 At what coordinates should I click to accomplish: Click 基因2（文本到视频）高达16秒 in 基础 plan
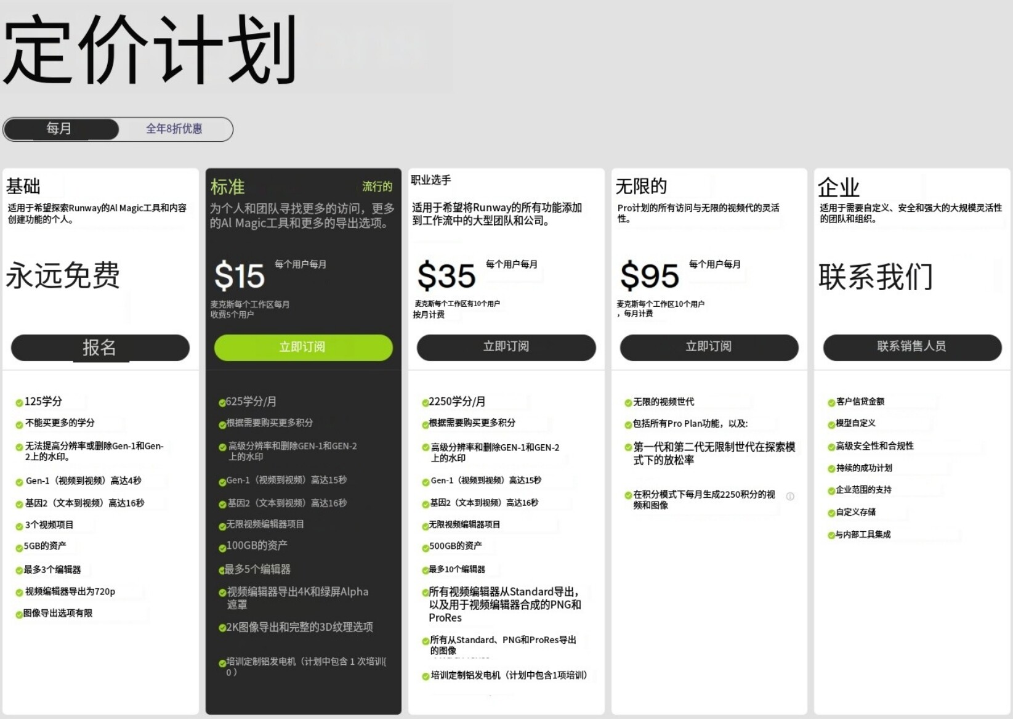84,503
